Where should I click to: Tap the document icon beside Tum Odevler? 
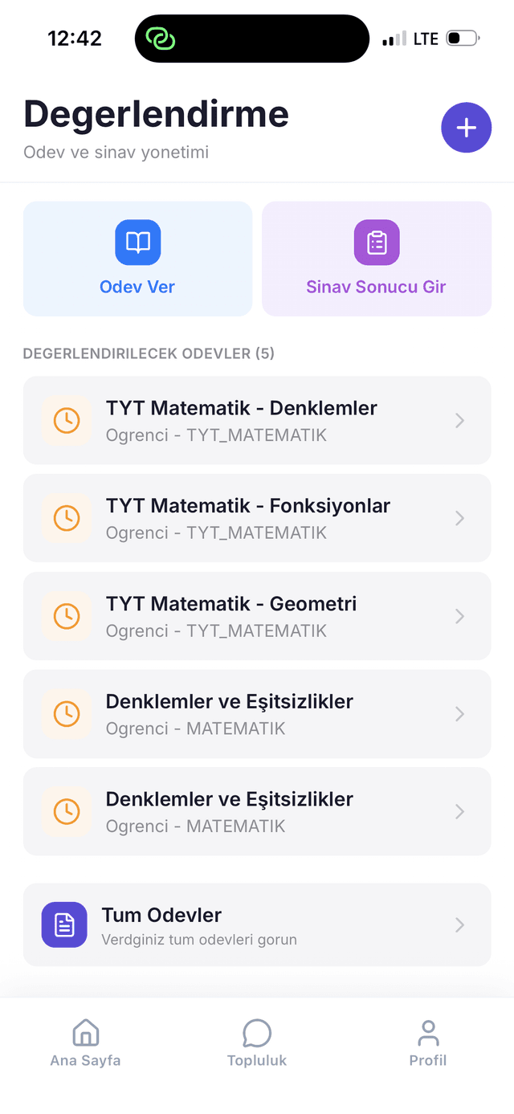[x=64, y=924]
